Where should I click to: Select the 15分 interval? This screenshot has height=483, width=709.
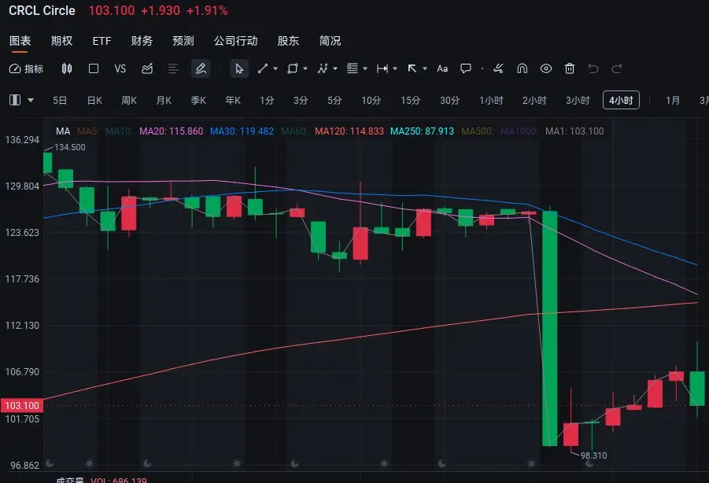[411, 101]
